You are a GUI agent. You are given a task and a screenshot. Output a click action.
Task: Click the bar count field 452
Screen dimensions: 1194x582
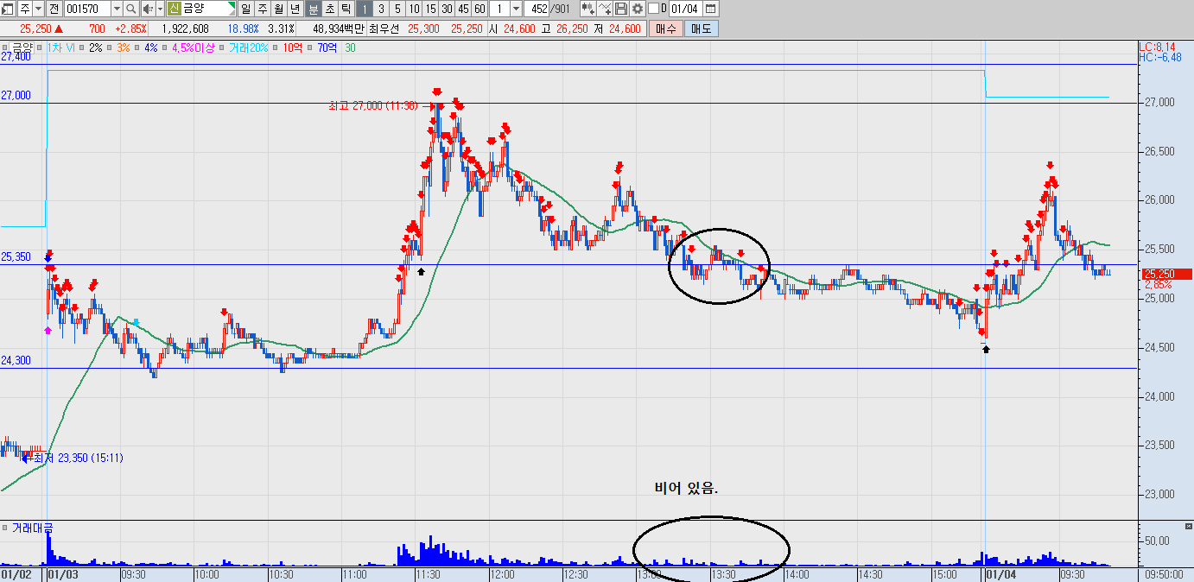tap(537, 9)
